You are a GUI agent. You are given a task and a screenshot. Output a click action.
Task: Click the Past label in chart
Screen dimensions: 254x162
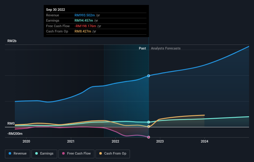coord(142,48)
